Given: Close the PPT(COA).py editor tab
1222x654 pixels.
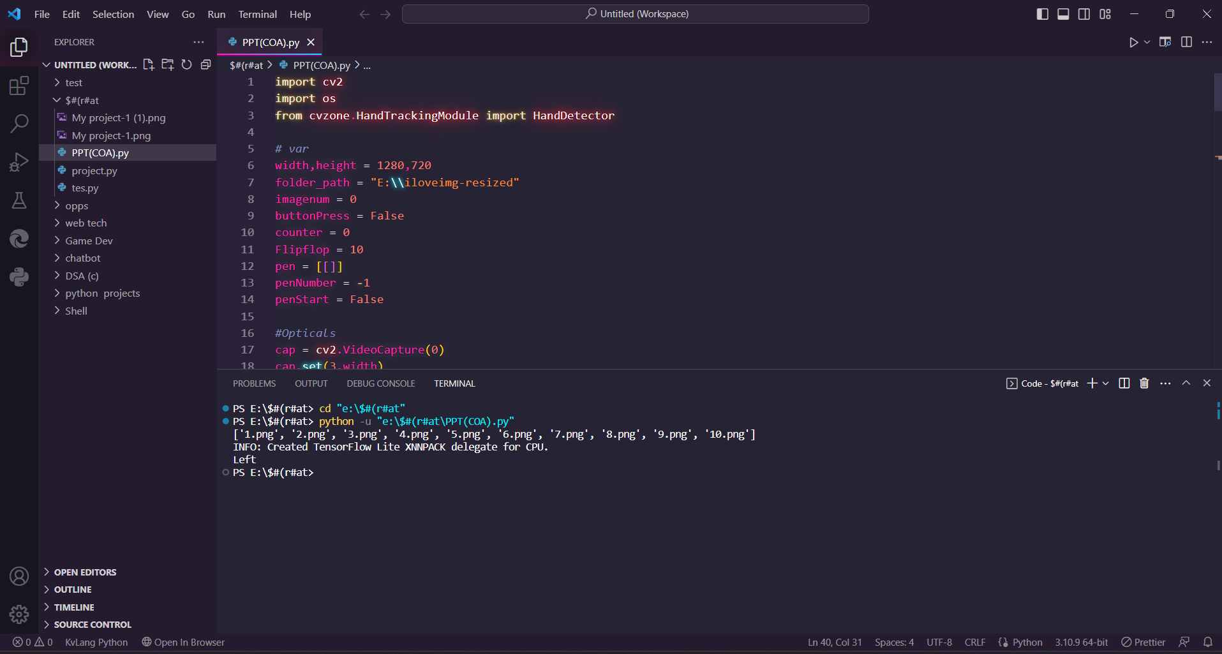Looking at the screenshot, I should pyautogui.click(x=311, y=42).
